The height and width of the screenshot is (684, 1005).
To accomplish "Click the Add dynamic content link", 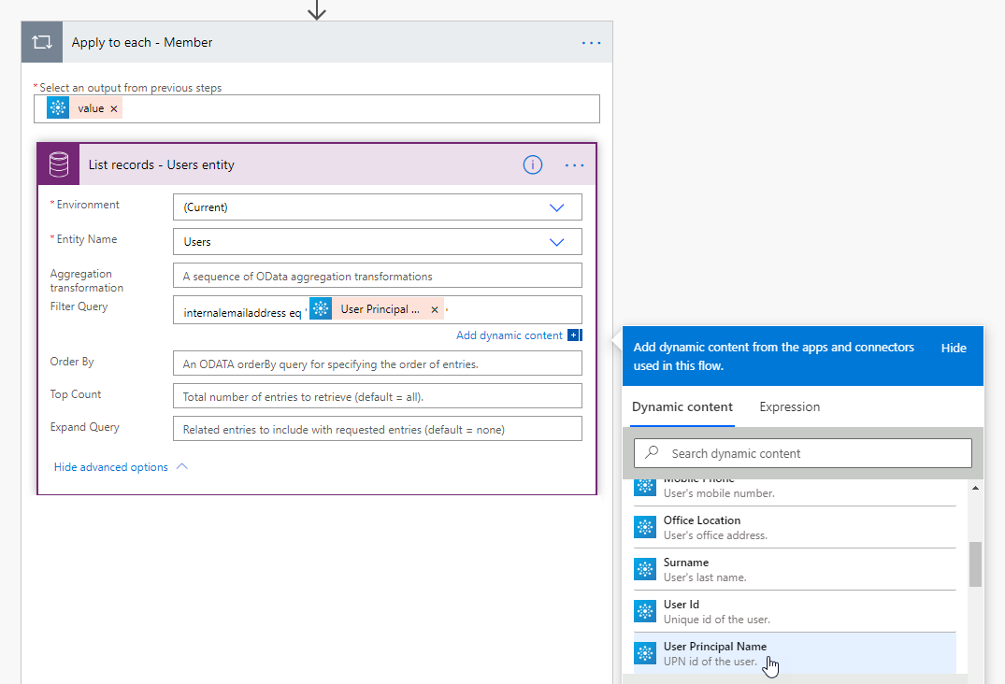I will click(509, 335).
